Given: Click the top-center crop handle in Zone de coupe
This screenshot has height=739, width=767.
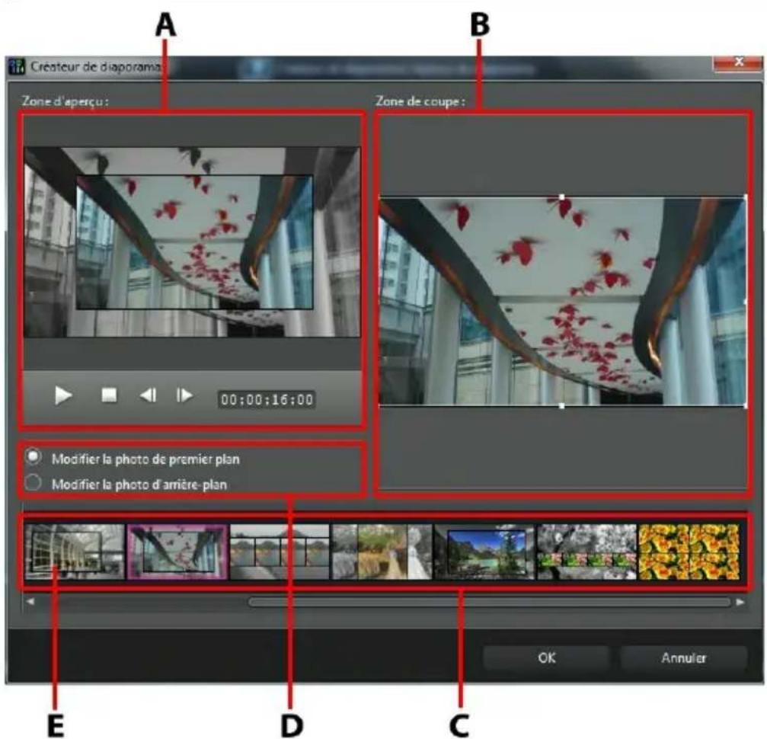Looking at the screenshot, I should pyautogui.click(x=562, y=197).
